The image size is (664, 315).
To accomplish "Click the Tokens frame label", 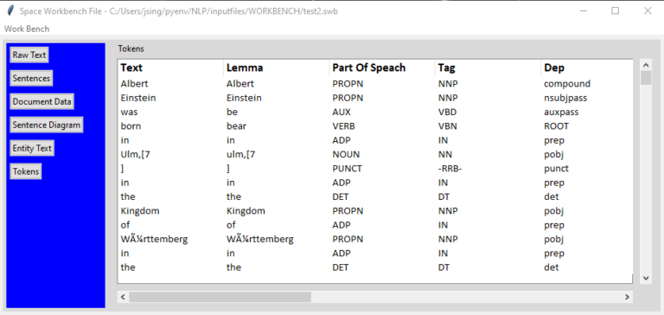I will click(131, 48).
